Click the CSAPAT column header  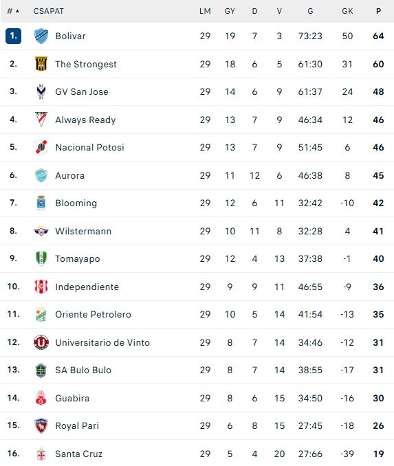(48, 11)
